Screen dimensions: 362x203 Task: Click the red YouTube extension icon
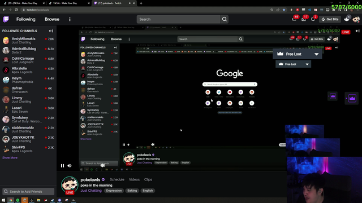tap(298, 10)
